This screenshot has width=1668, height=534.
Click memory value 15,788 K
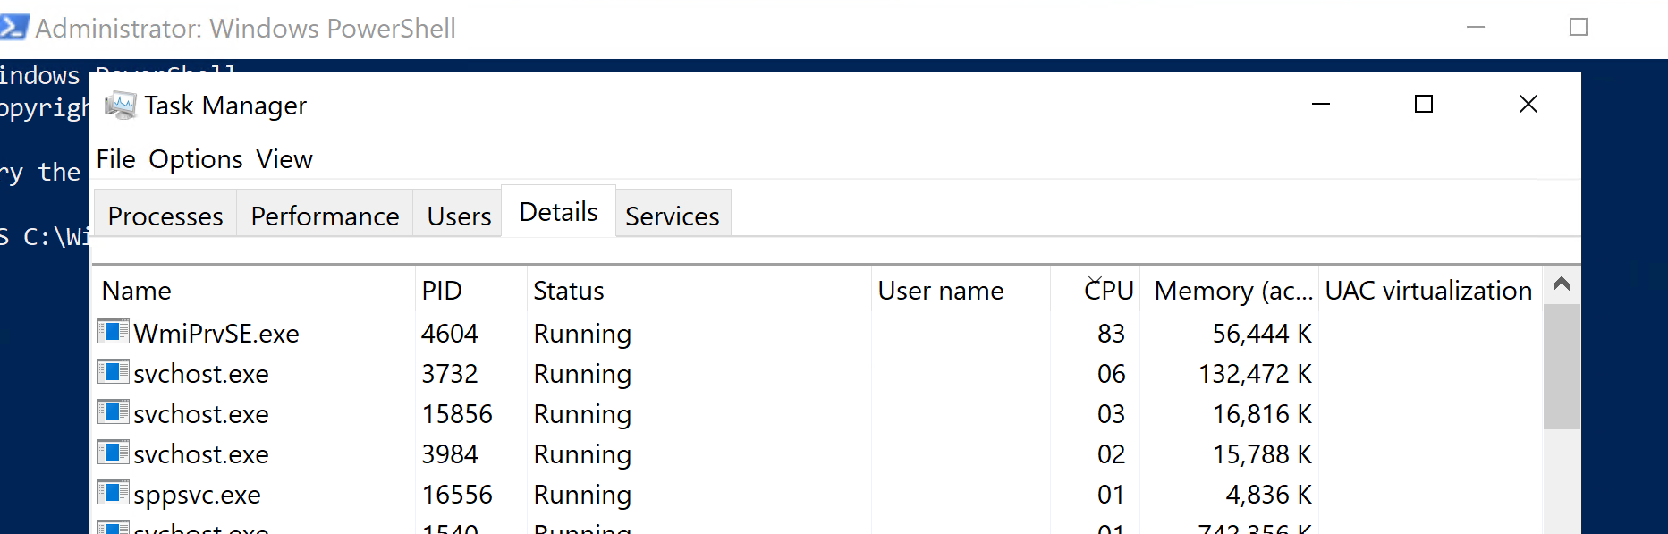pos(1262,454)
